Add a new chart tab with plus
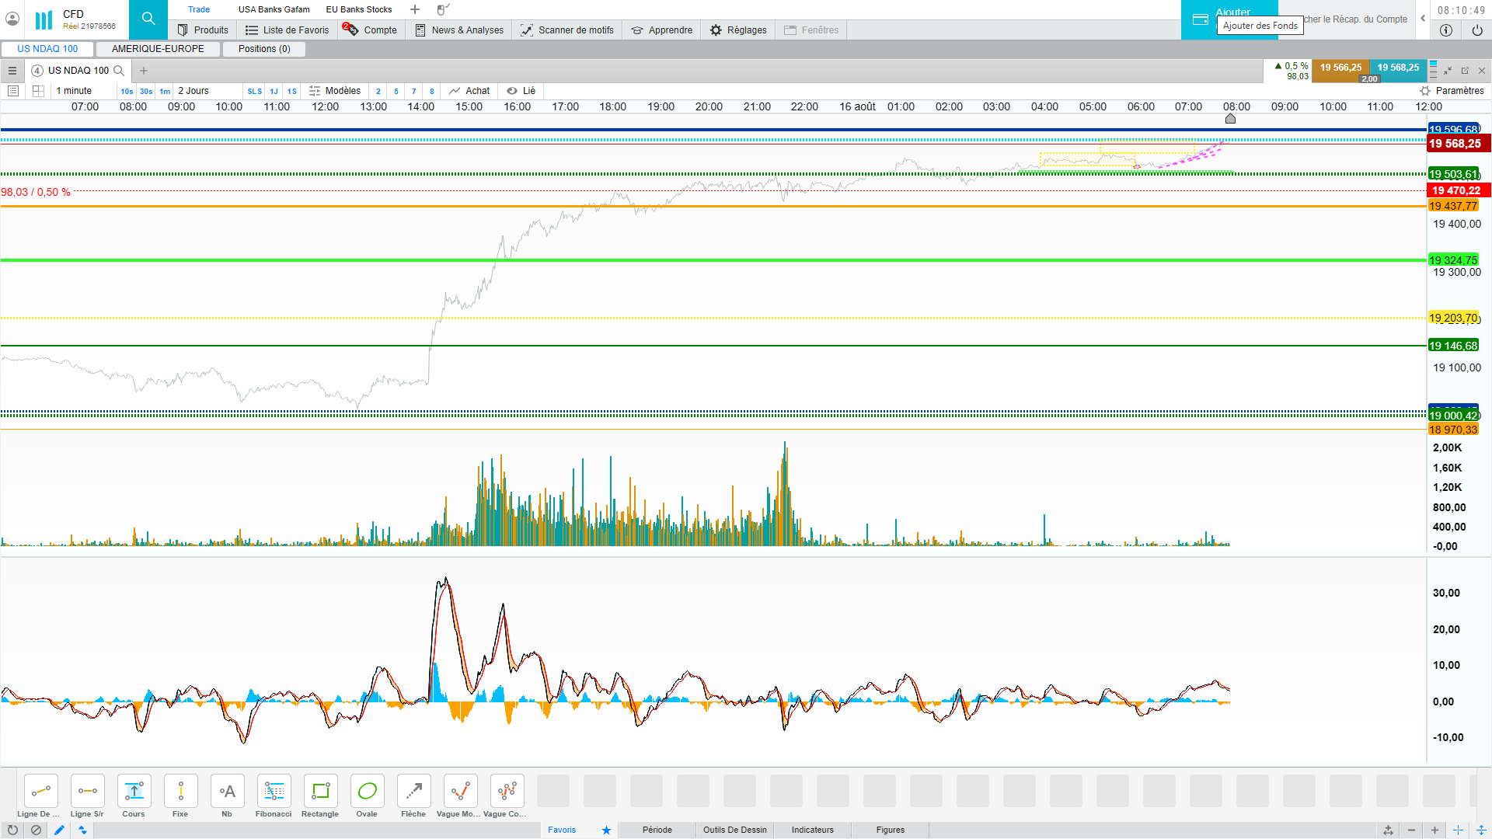The width and height of the screenshot is (1492, 839). (144, 71)
